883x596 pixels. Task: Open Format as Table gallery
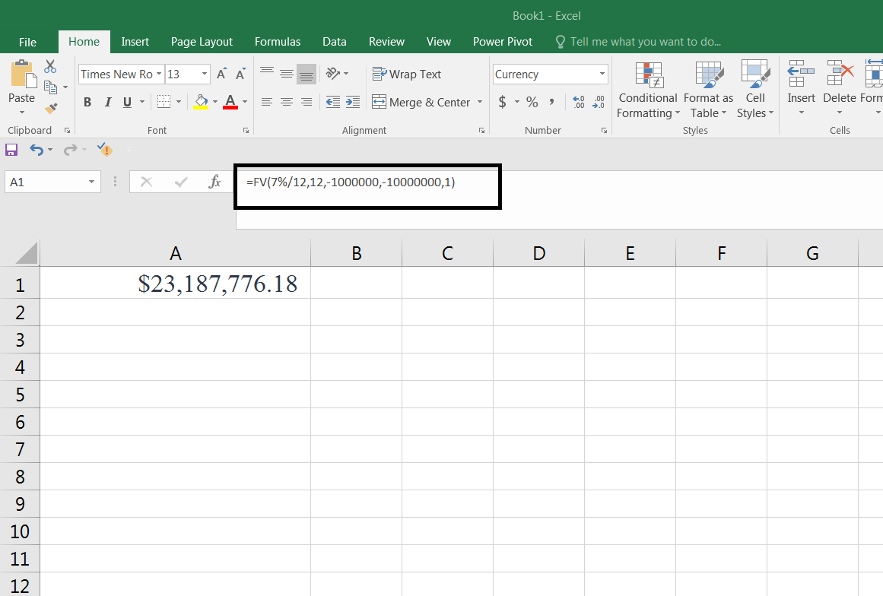(x=708, y=90)
